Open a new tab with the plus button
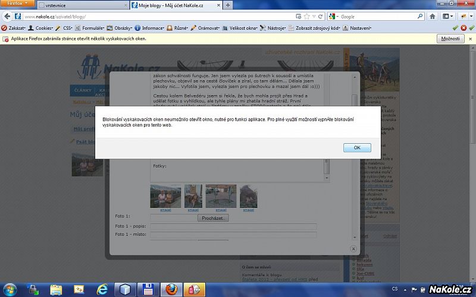 (x=228, y=5)
